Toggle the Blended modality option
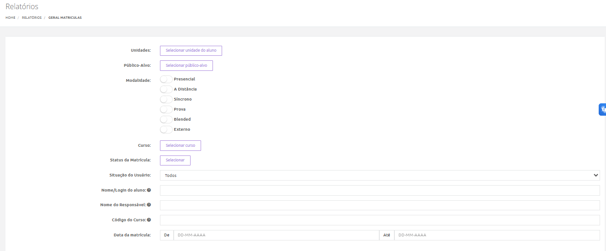 coord(166,120)
